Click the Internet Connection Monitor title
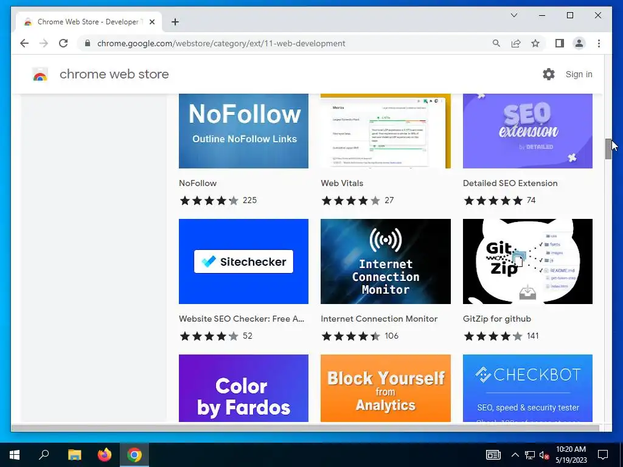 (379, 319)
